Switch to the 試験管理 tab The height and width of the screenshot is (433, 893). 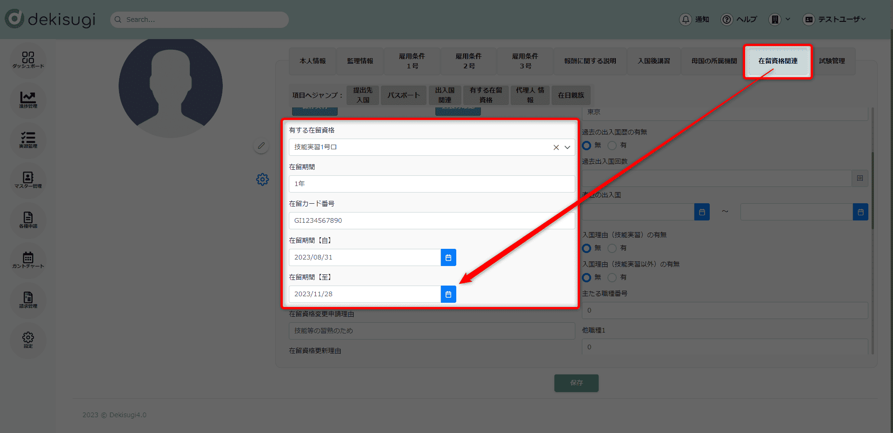832,61
